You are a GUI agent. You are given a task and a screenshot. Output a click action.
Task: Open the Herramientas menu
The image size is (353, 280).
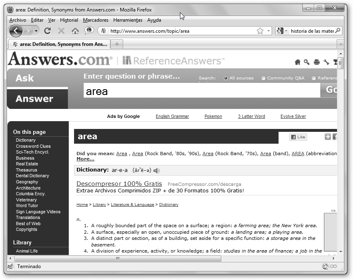click(128, 20)
